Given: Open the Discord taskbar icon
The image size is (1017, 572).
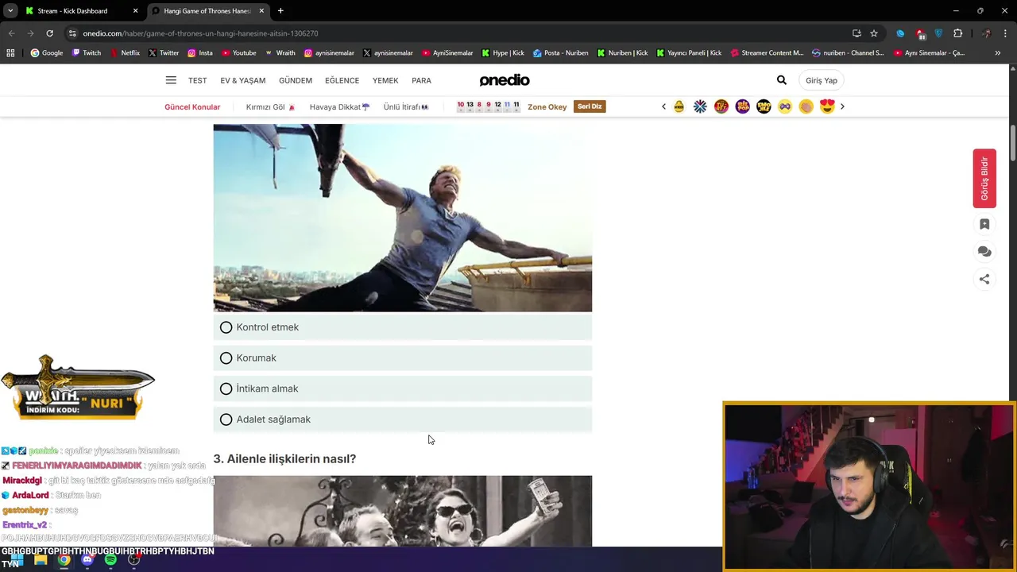Looking at the screenshot, I should (x=87, y=559).
